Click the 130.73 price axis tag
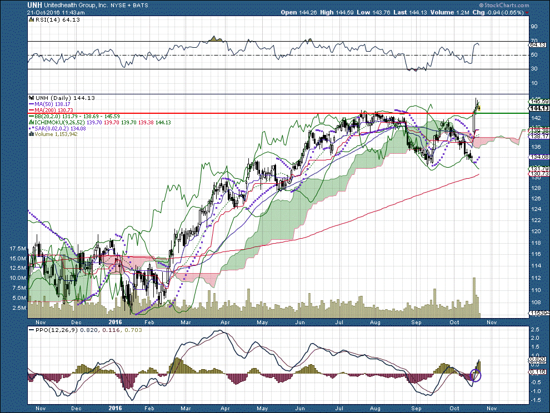Viewport: 550px width, 413px height. 539,174
